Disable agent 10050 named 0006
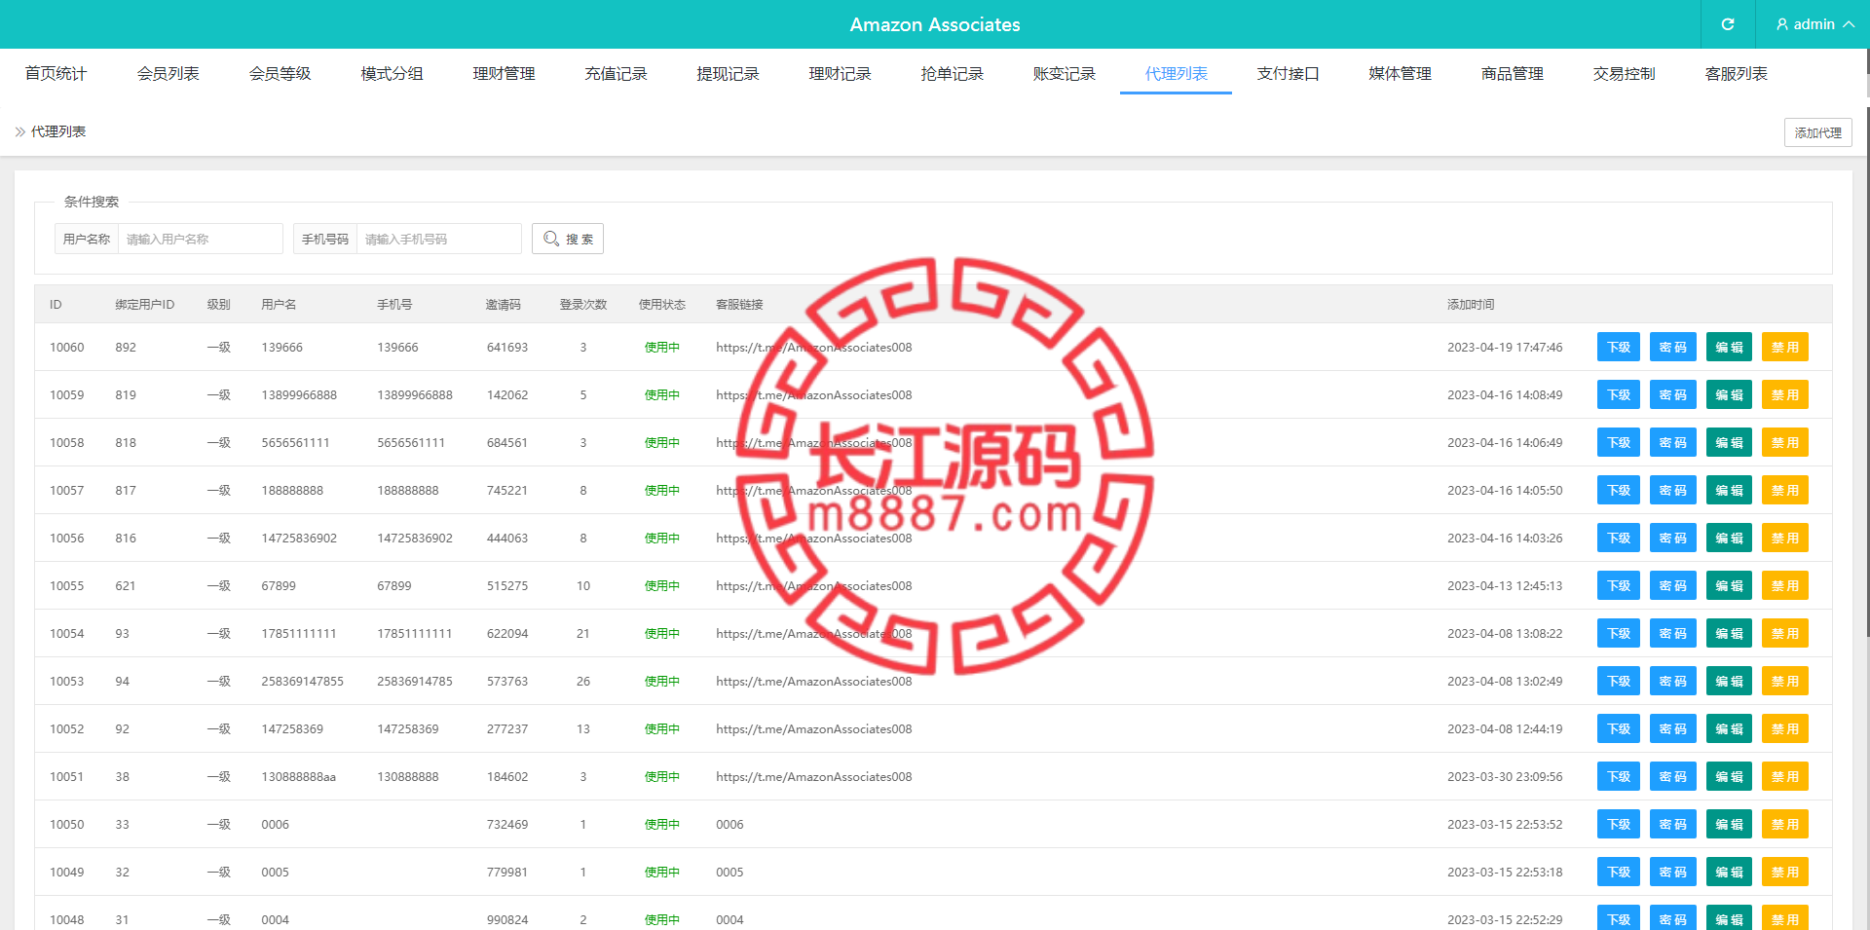Viewport: 1870px width, 930px height. coord(1784,824)
